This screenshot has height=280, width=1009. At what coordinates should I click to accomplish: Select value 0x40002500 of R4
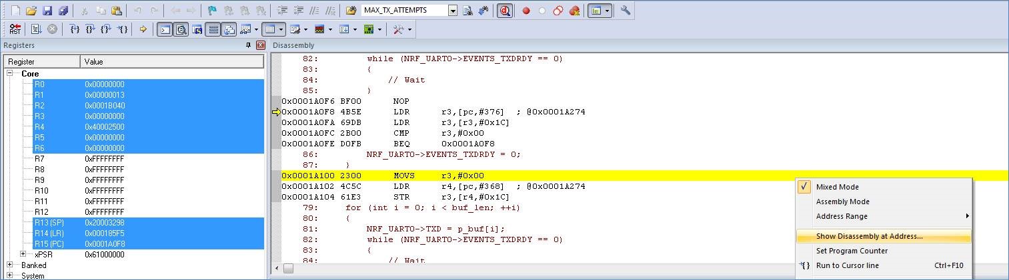[104, 127]
